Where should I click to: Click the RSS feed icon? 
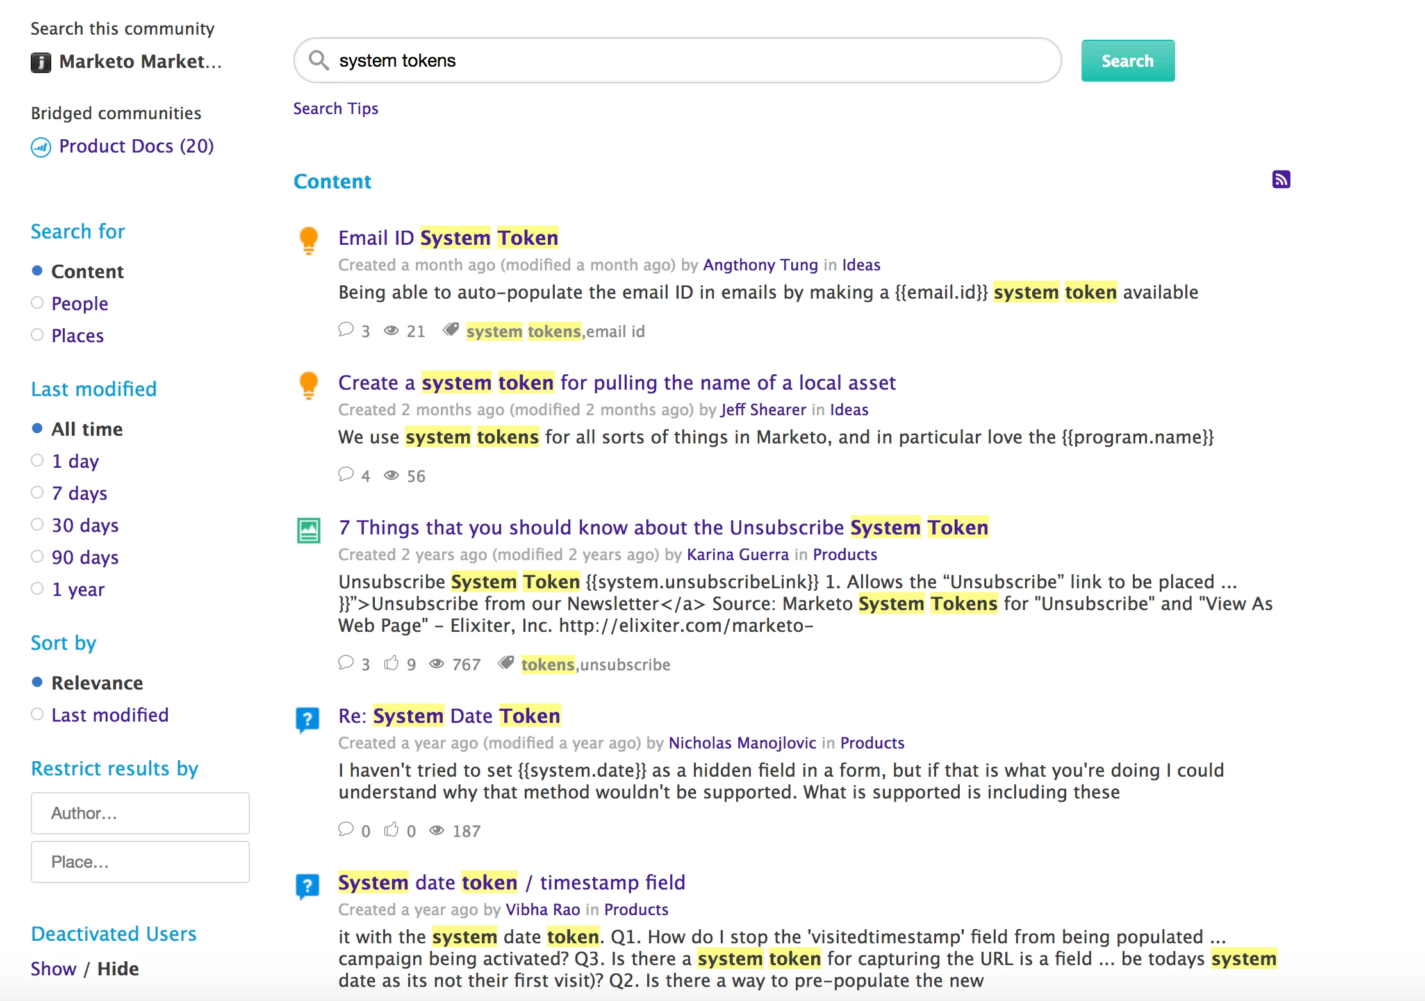point(1281,179)
